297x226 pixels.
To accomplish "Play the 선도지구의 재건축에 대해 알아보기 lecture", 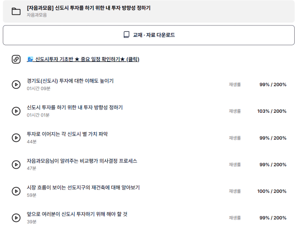I will tap(16, 191).
